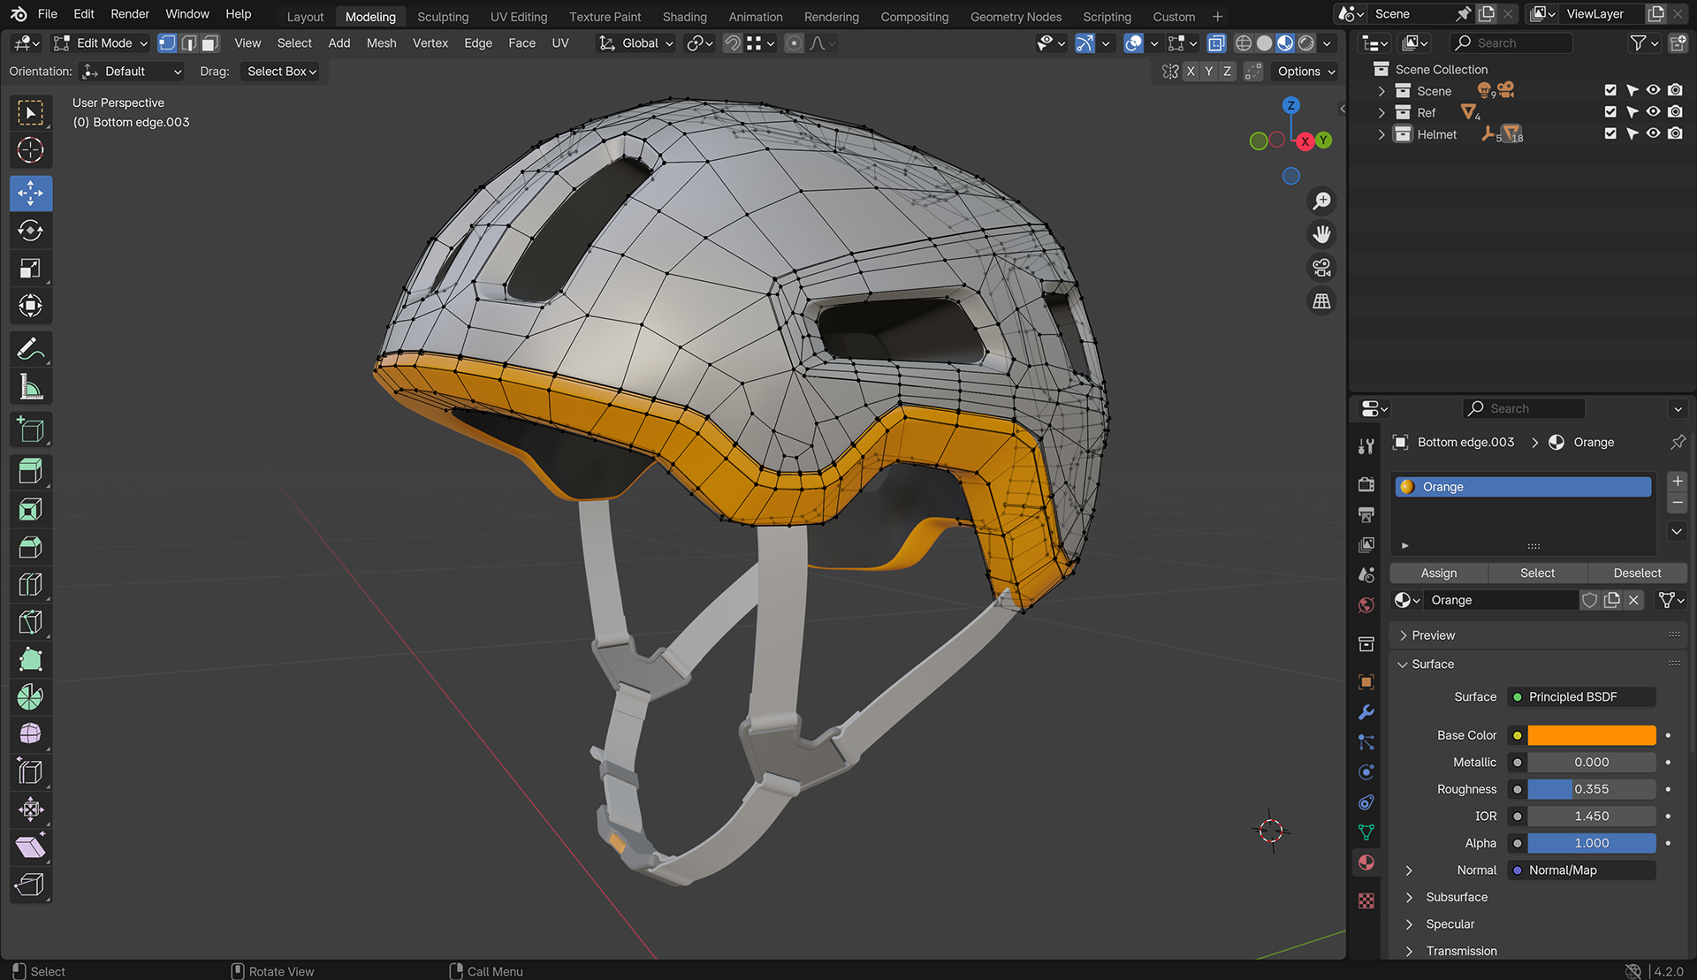Switch to face select mode
The image size is (1697, 980).
(209, 43)
